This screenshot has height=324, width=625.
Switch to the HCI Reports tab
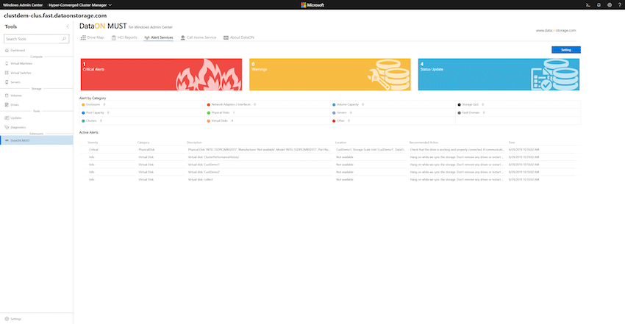(124, 37)
